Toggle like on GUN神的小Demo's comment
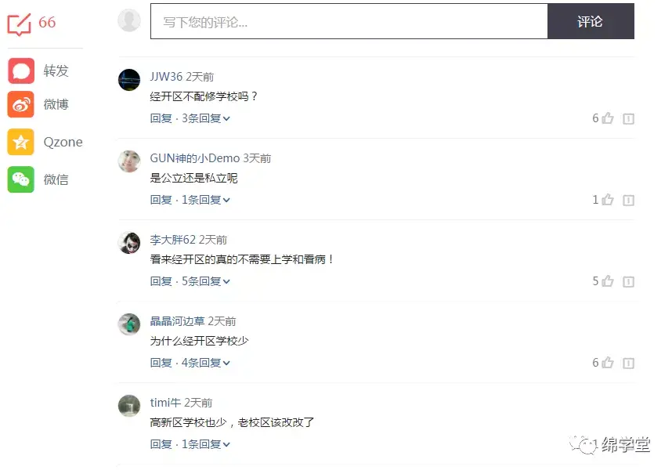672x474 pixels. coord(607,199)
